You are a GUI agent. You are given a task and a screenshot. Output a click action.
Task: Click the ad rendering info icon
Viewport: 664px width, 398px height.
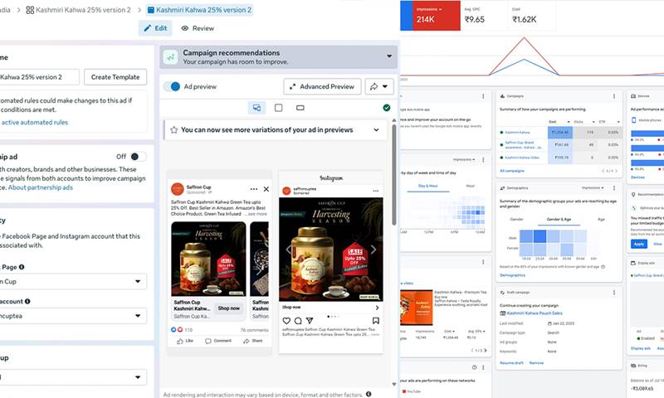click(x=369, y=394)
